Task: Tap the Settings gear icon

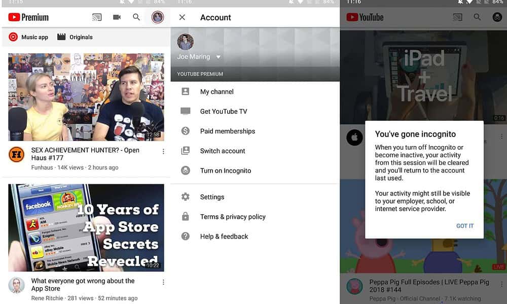Action: click(x=185, y=196)
